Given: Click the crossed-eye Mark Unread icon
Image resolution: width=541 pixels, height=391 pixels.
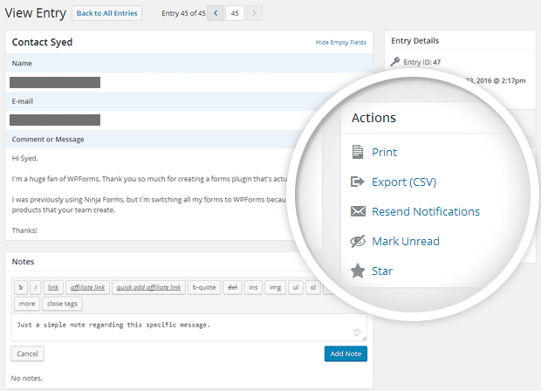Looking at the screenshot, I should (x=358, y=241).
